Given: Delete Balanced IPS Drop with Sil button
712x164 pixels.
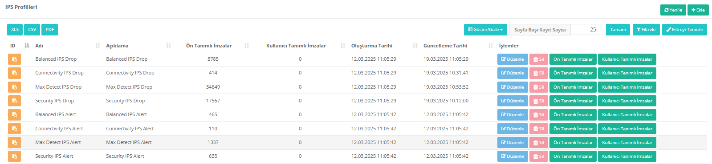Looking at the screenshot, I should click(539, 59).
